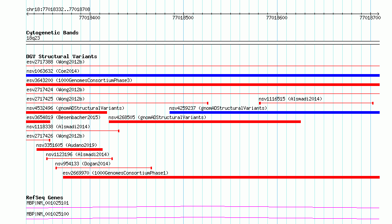Image resolution: width=392 pixels, height=224 pixels.
Task: Click label nsv4268505 (gnomADStructuralVariants)
Action: (157, 117)
